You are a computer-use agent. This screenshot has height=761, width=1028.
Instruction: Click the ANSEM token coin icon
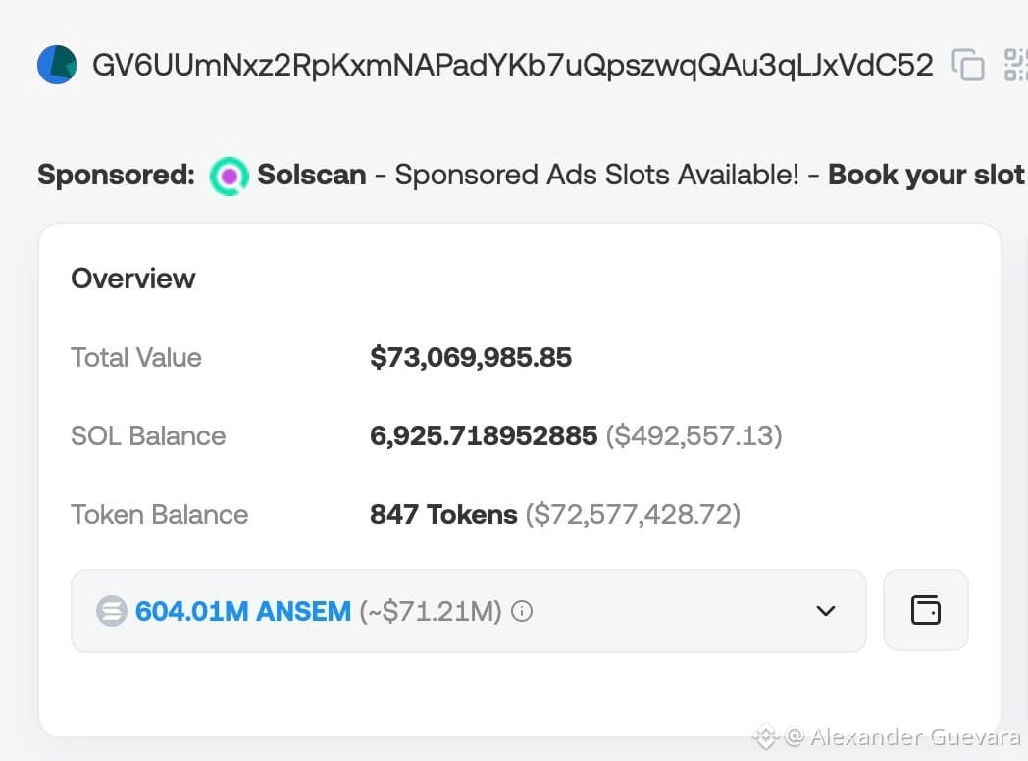tap(112, 611)
